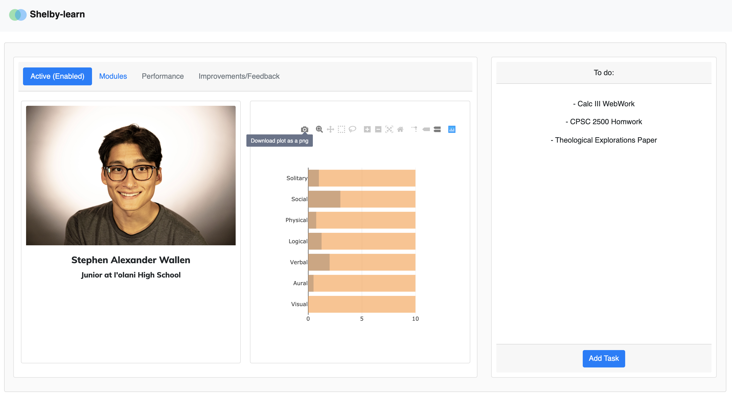The image size is (732, 393).
Task: Select the Box Select tool
Action: point(341,130)
